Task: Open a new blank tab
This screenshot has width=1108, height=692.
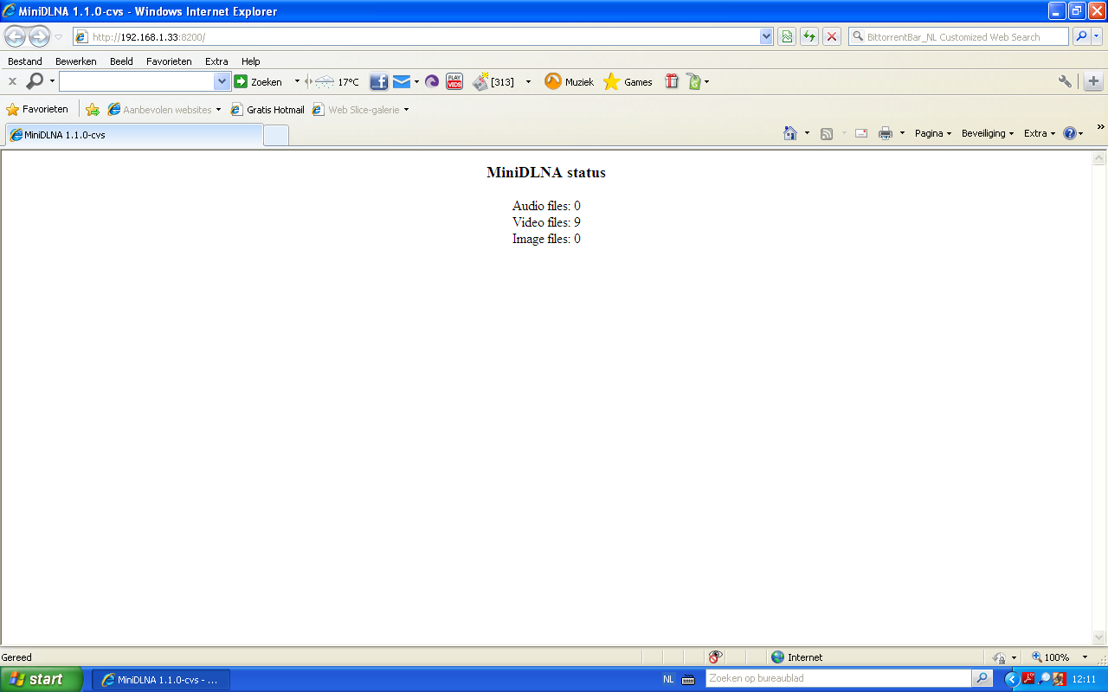Action: [x=276, y=136]
